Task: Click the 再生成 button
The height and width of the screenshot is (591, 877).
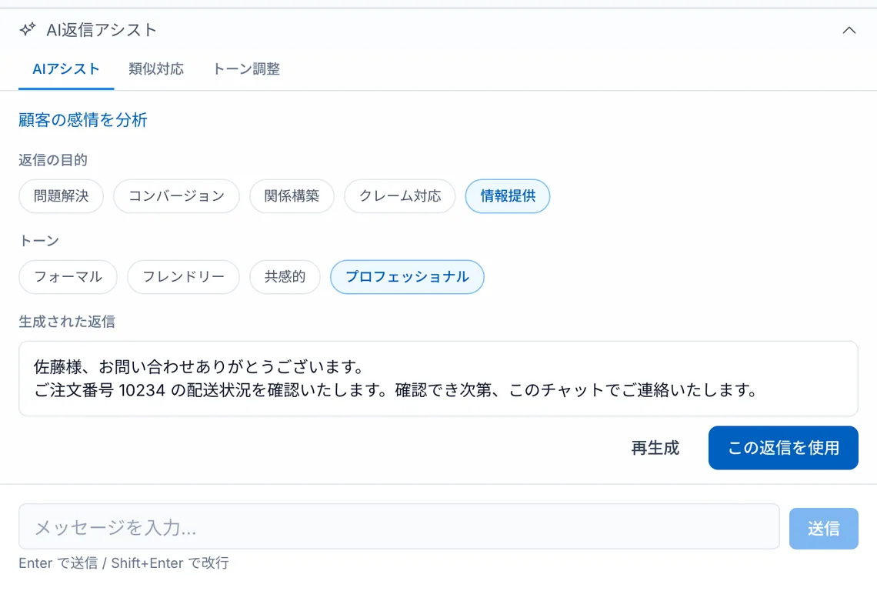Action: 655,448
